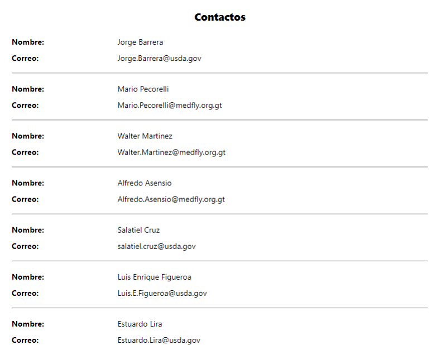The image size is (432, 345).
Task: Select the name Walter Martinez
Action: pos(145,136)
